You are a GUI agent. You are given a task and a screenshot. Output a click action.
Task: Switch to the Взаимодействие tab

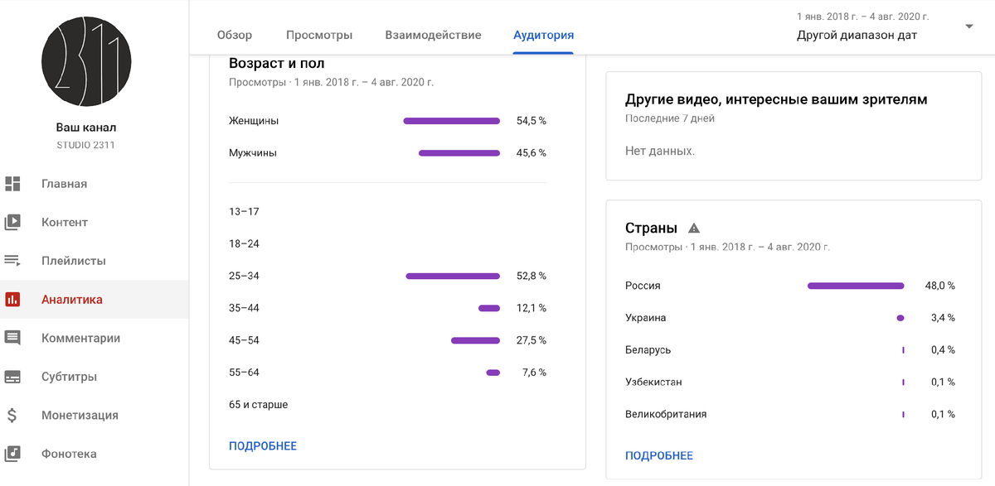pyautogui.click(x=433, y=35)
